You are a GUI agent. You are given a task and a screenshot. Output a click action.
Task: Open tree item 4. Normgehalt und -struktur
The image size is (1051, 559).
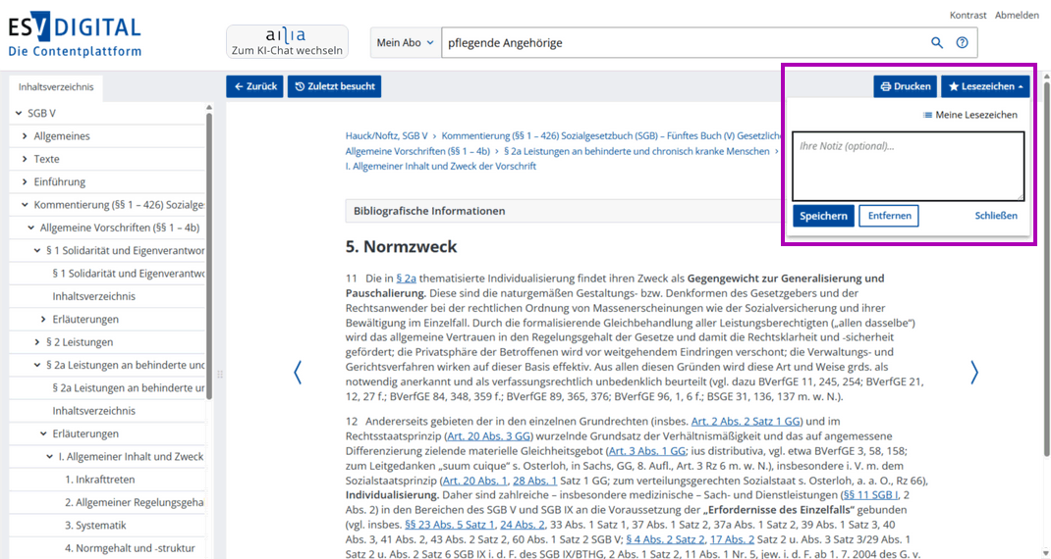coord(130,548)
